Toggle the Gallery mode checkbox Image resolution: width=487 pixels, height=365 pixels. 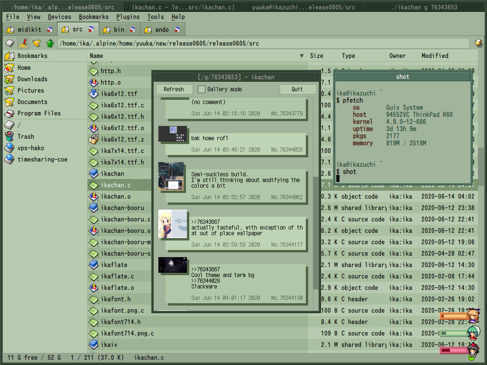[202, 89]
